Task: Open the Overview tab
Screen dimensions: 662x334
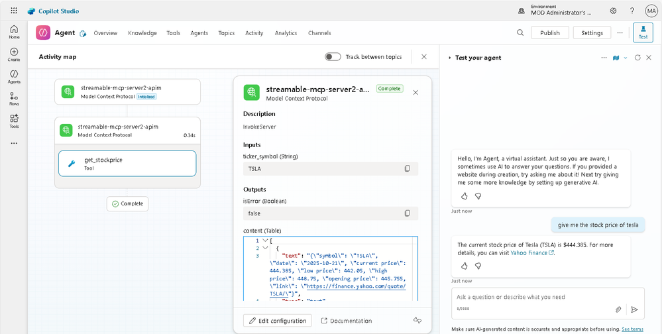Action: [105, 33]
